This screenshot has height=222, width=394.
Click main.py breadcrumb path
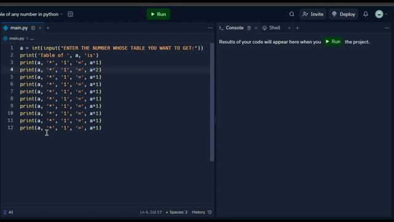[x=17, y=38]
